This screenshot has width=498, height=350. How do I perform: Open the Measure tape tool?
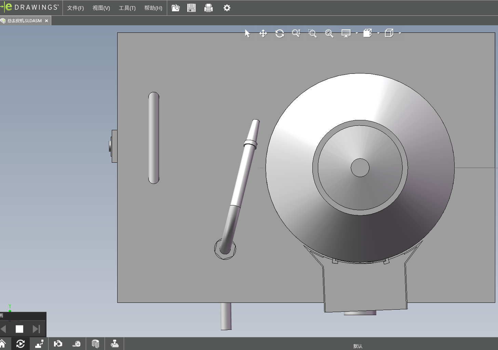point(76,344)
